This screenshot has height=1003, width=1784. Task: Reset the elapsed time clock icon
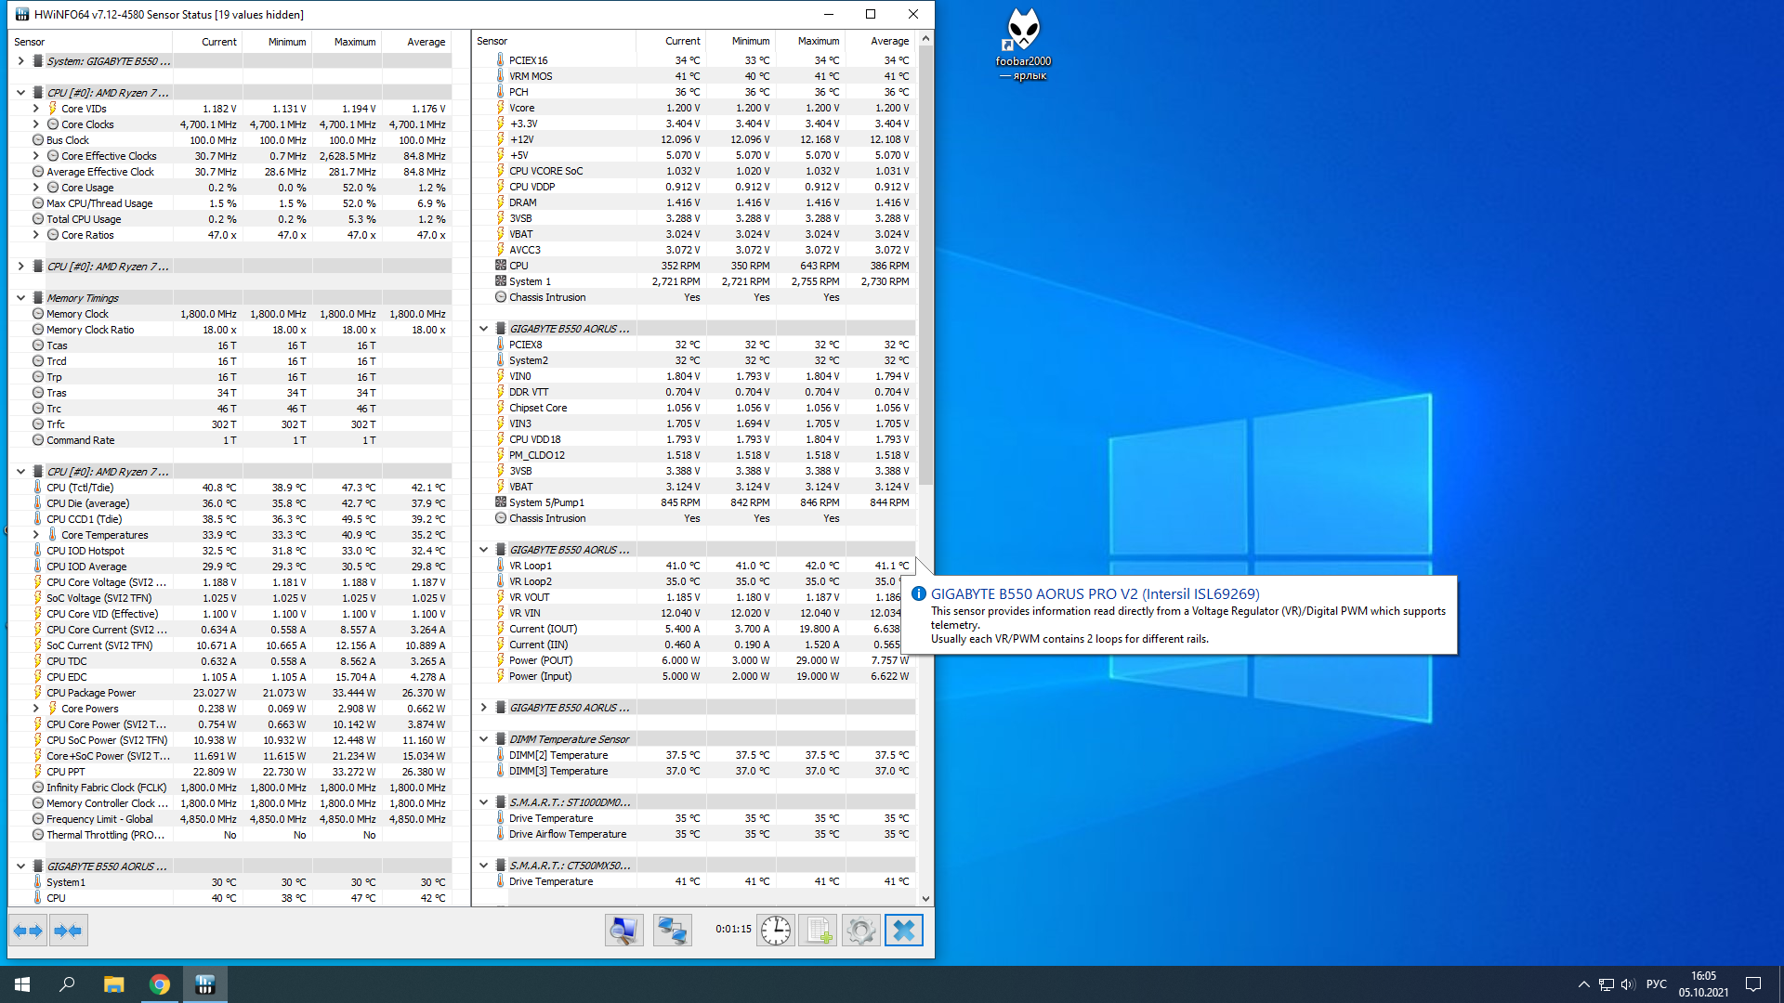(775, 930)
